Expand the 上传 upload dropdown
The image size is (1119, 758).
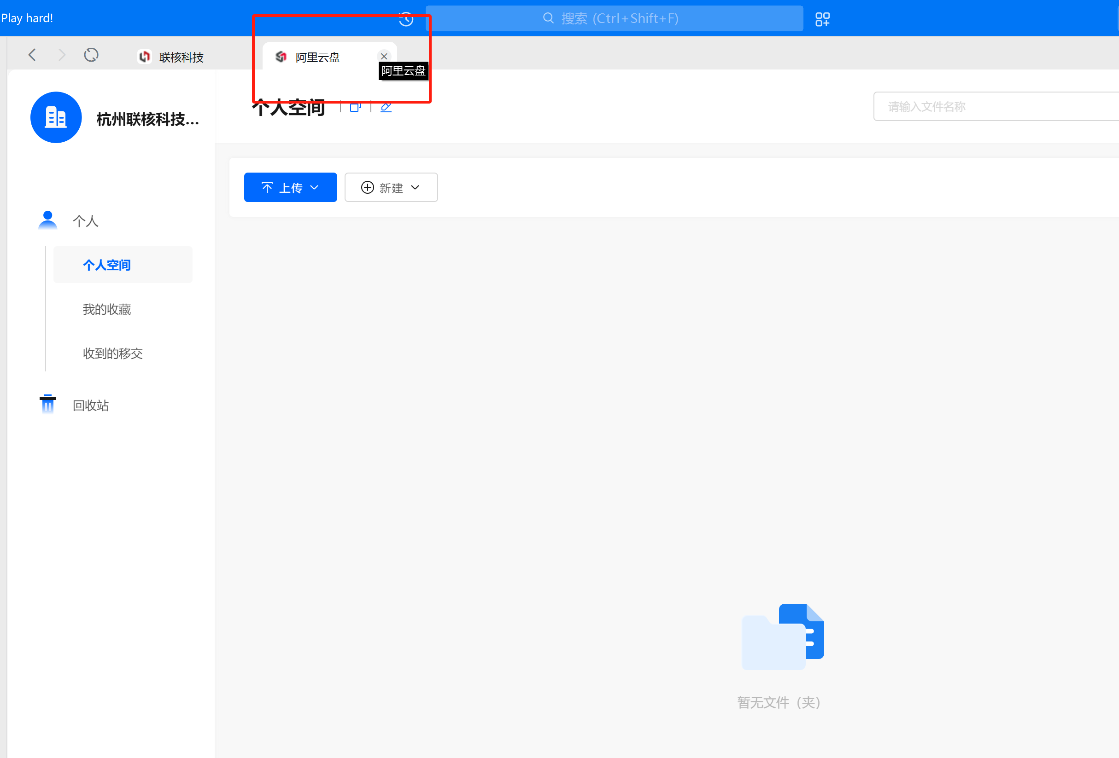point(290,188)
